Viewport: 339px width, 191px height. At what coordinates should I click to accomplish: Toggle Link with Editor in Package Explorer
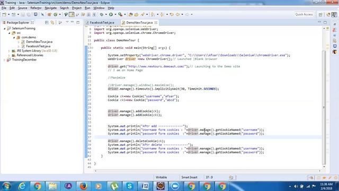tap(52, 22)
